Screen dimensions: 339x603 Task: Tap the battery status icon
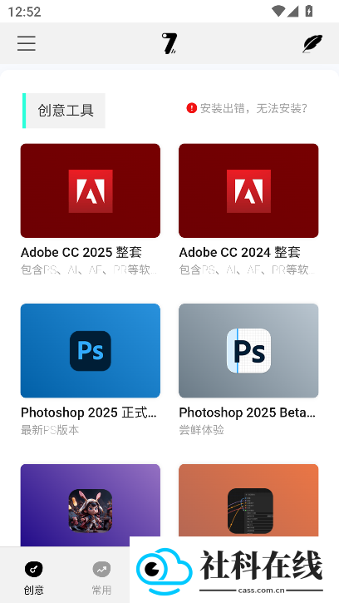tap(308, 11)
